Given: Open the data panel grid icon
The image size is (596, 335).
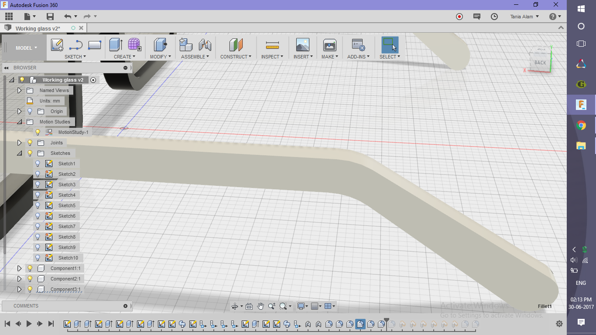Looking at the screenshot, I should [9, 17].
